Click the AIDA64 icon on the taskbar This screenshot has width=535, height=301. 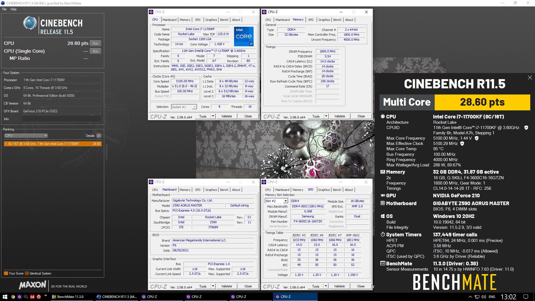(x=32, y=297)
